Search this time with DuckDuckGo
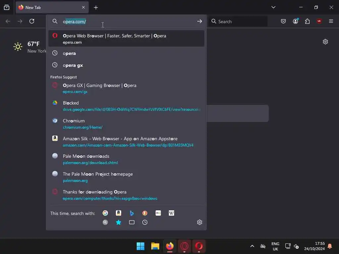Viewport: 339px width, 254px height. tap(145, 213)
